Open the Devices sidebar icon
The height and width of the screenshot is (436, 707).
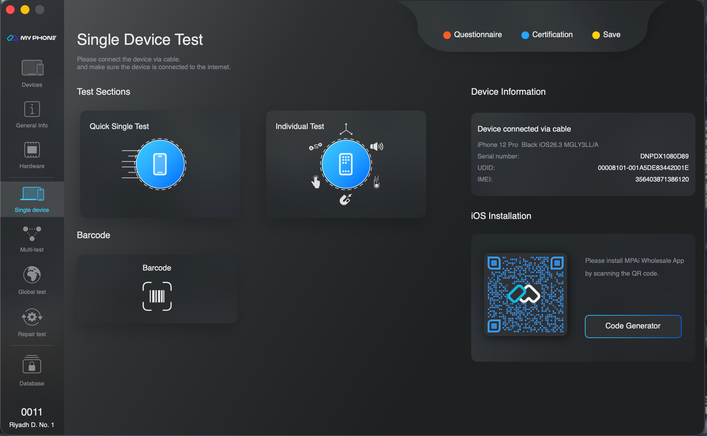tap(32, 68)
